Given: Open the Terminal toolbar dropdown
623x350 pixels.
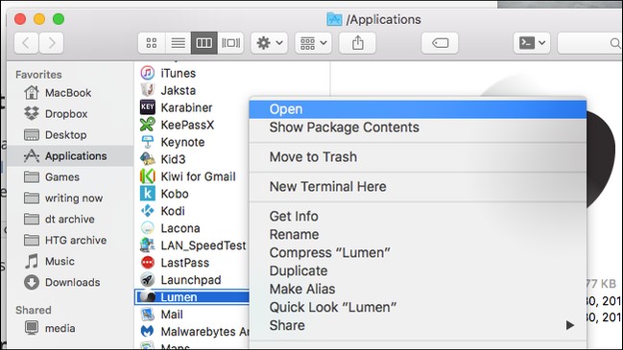Looking at the screenshot, I should point(532,42).
